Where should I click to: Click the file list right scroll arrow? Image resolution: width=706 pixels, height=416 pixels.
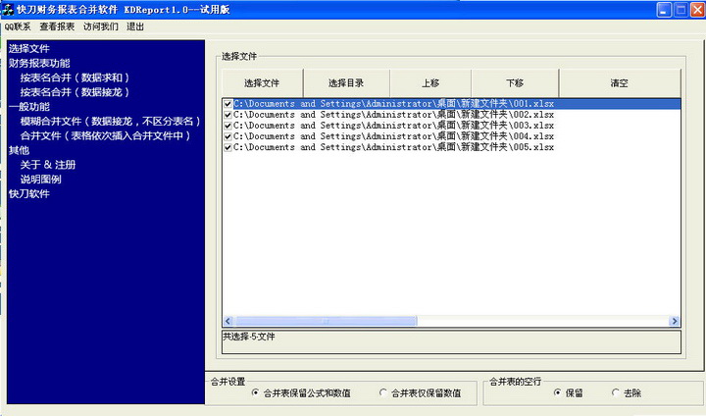tap(674, 321)
